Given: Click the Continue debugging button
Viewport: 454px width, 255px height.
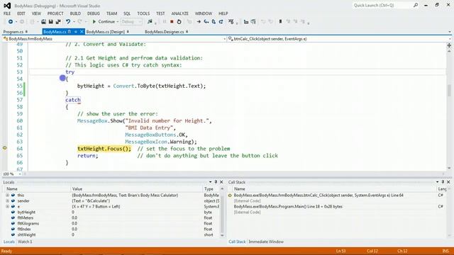Looking at the screenshot, I should coord(104,22).
